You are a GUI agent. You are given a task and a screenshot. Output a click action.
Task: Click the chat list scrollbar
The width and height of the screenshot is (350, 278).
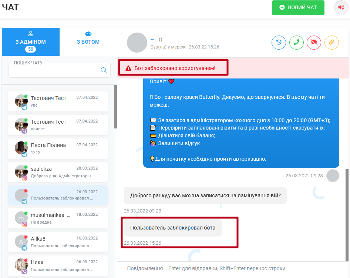115,107
